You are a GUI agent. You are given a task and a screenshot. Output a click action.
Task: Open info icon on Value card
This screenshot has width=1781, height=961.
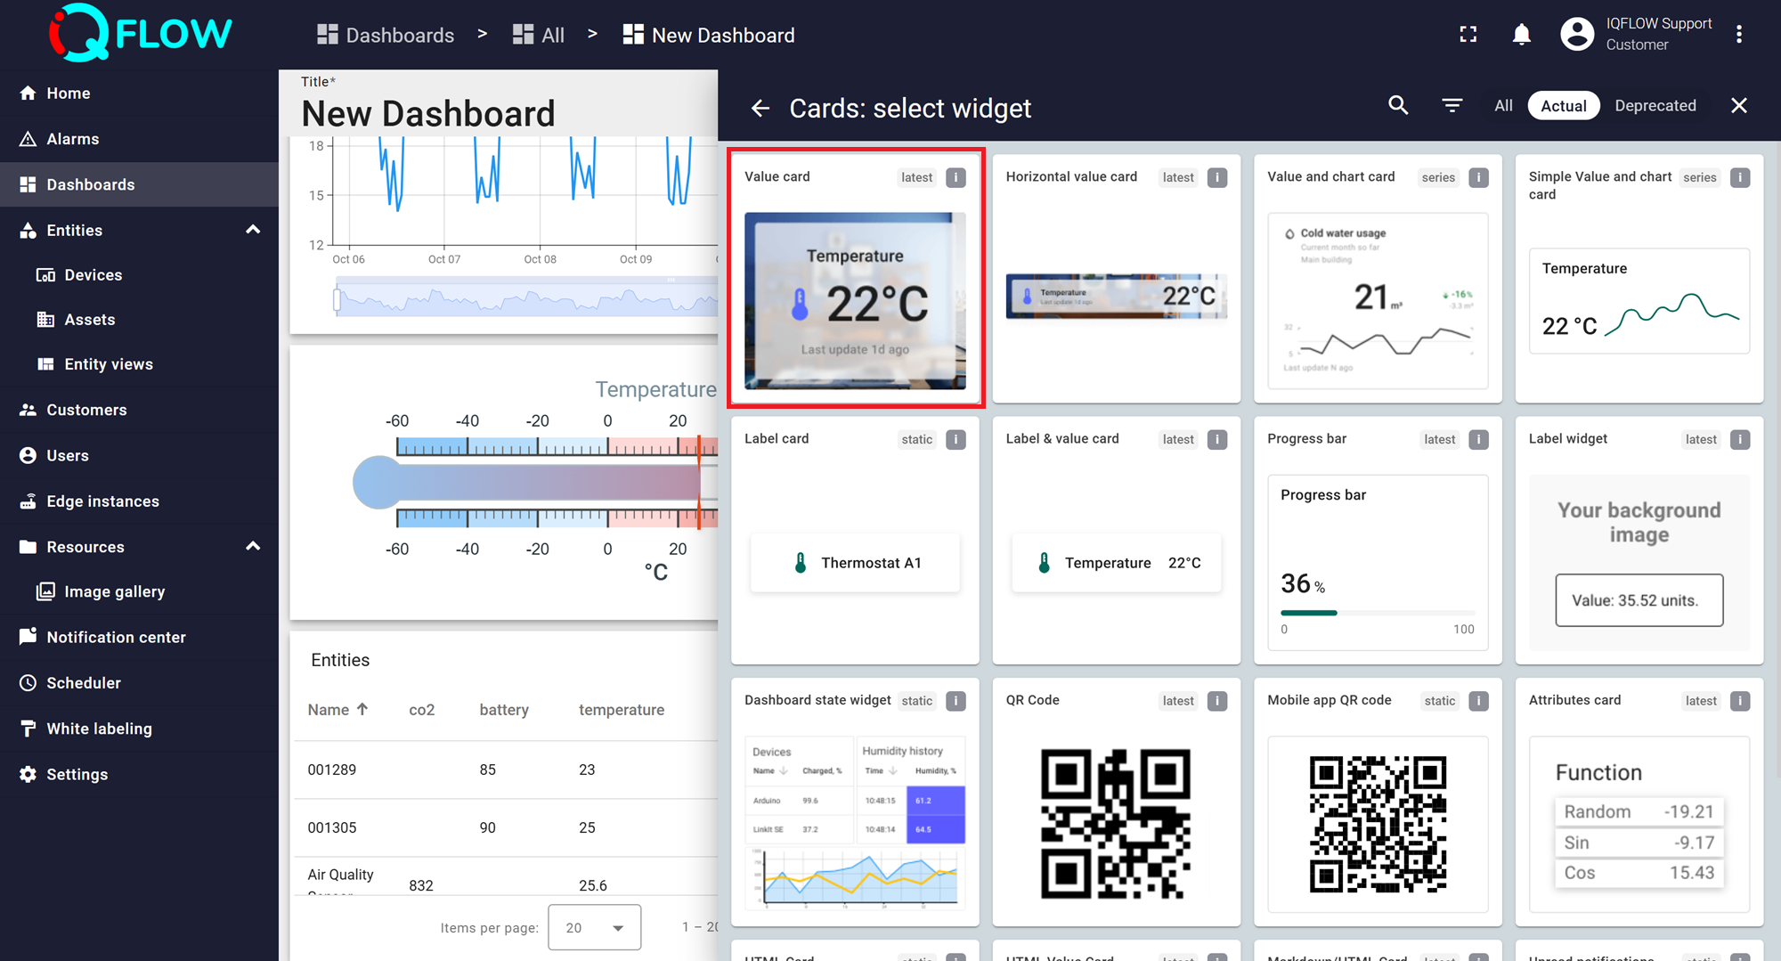(956, 177)
